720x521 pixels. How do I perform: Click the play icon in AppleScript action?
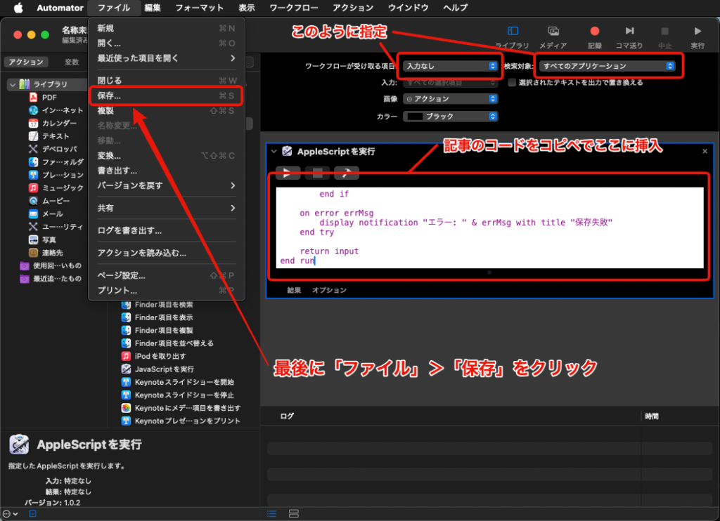[x=288, y=173]
